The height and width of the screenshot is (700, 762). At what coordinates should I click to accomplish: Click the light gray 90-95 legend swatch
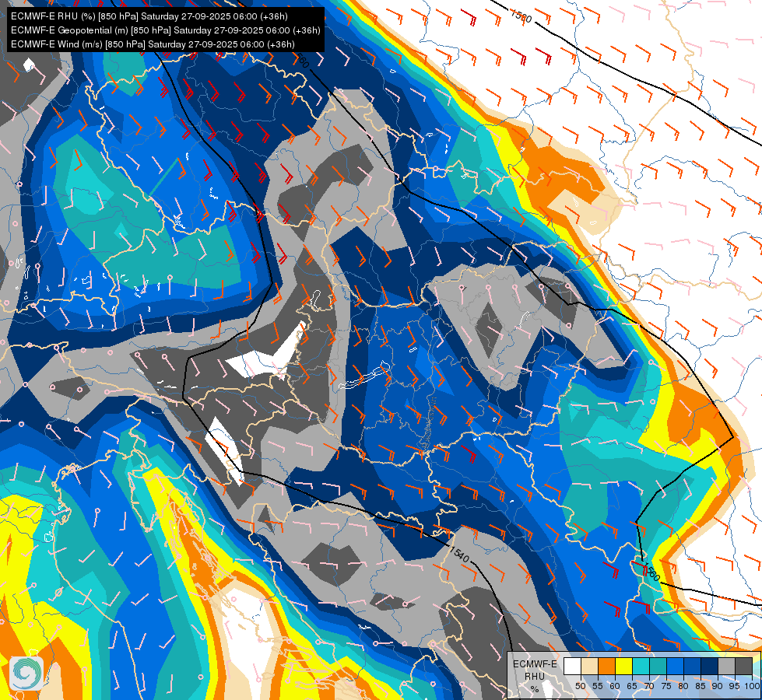click(726, 667)
